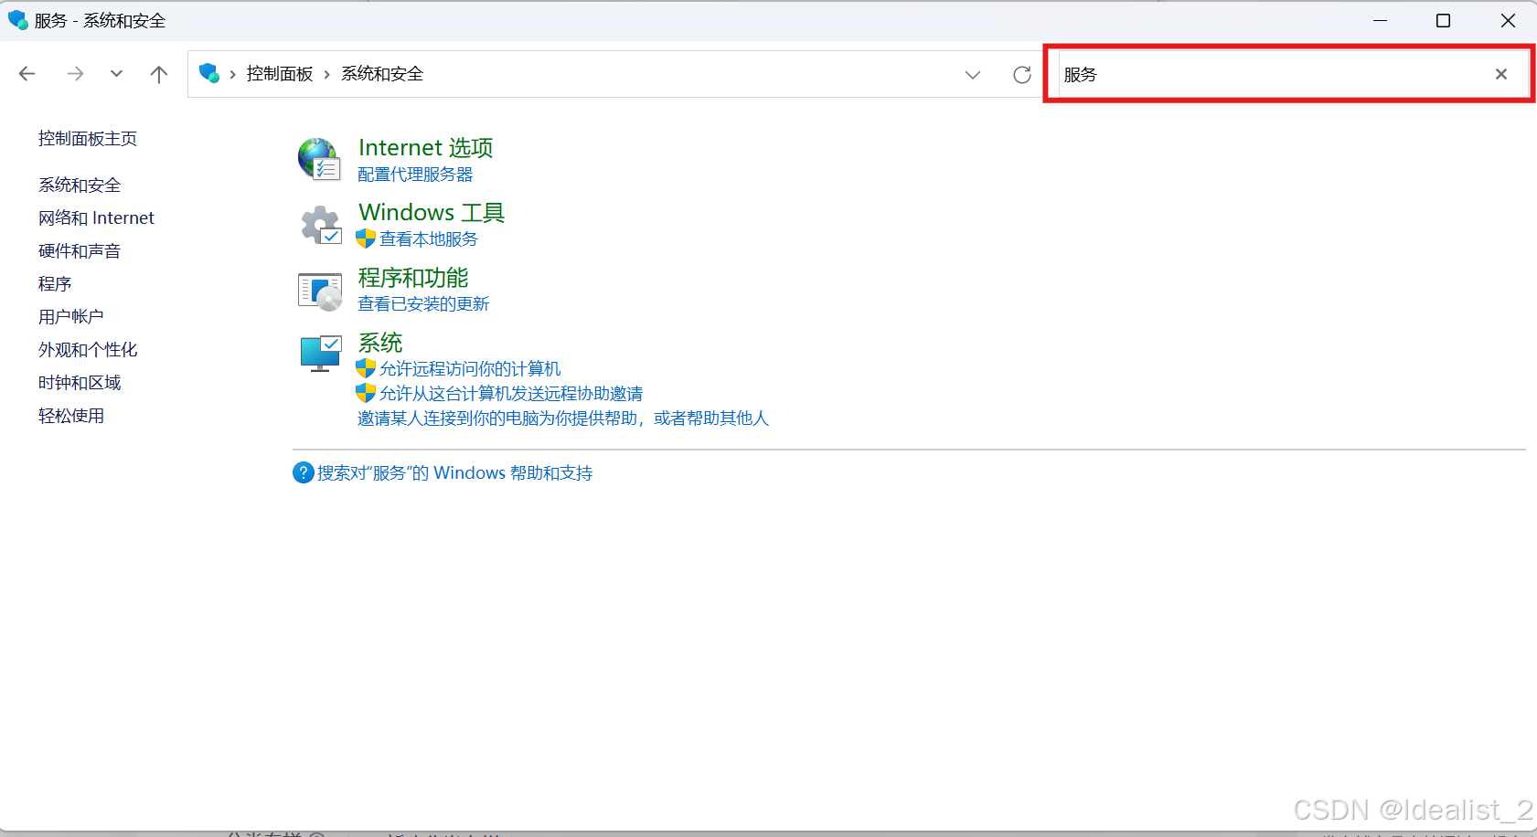
Task: Click the Control Panel icon in address bar
Action: click(x=209, y=73)
